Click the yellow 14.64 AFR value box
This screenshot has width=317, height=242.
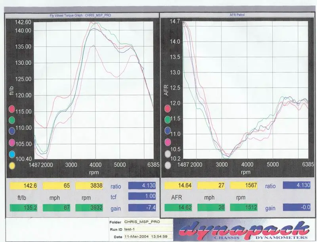(178, 185)
